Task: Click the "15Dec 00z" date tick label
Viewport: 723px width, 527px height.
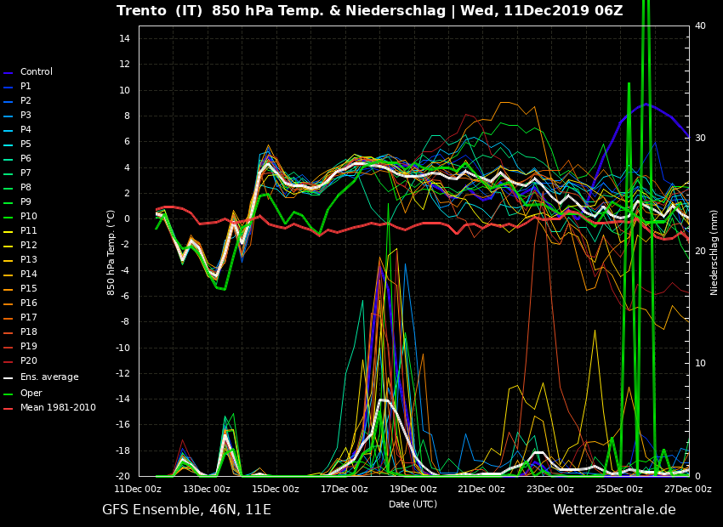Action: (276, 490)
